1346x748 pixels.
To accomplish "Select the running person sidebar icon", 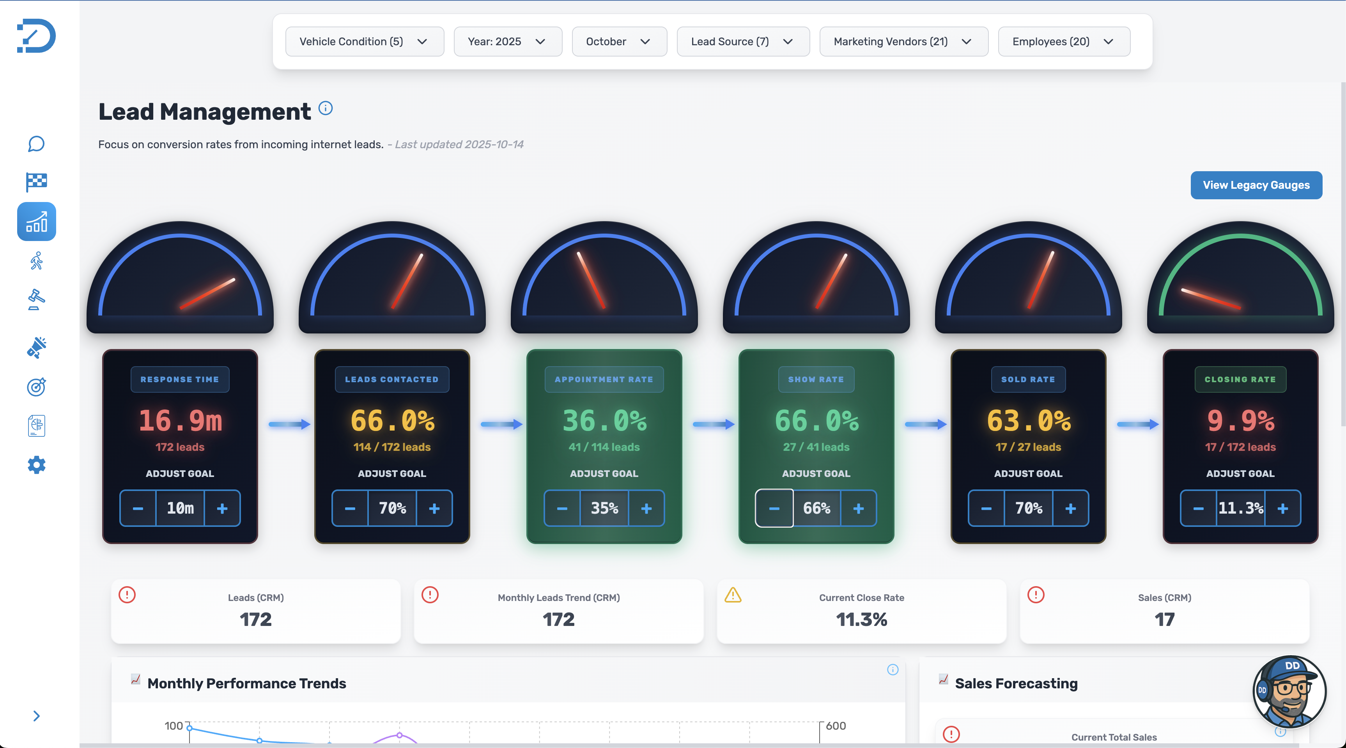I will pyautogui.click(x=36, y=260).
